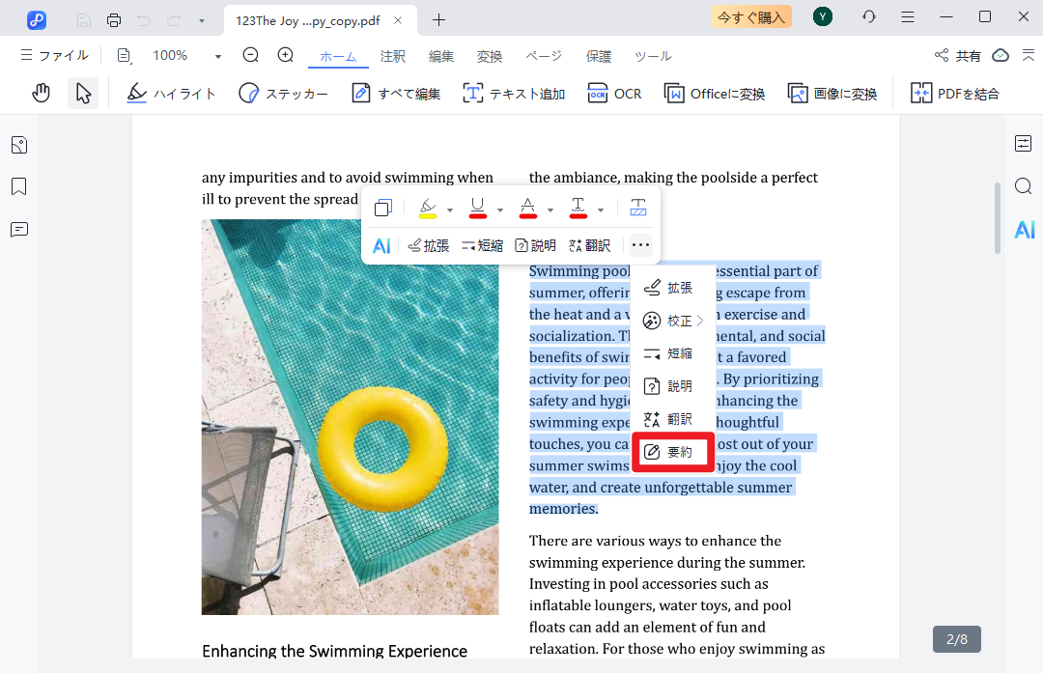Switch to the 注釈 tab

(x=393, y=56)
